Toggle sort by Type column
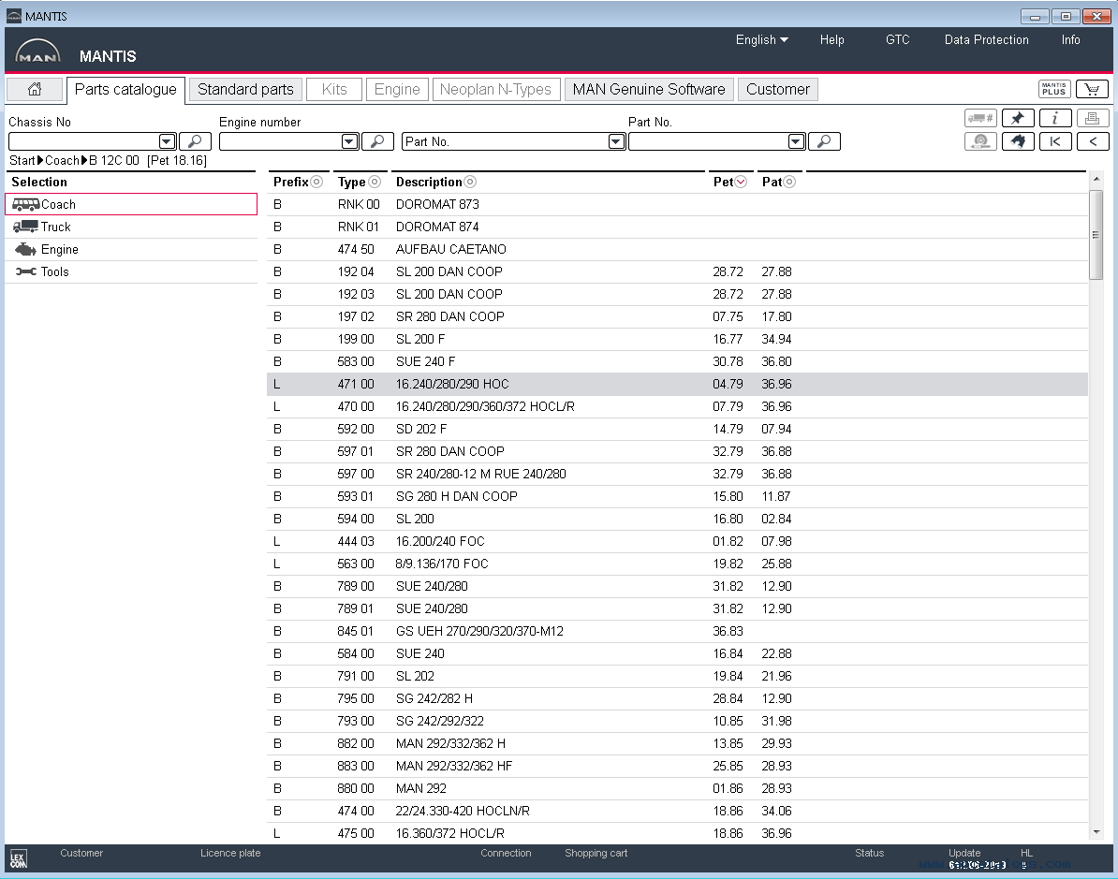This screenshot has width=1118, height=879. pos(375,182)
